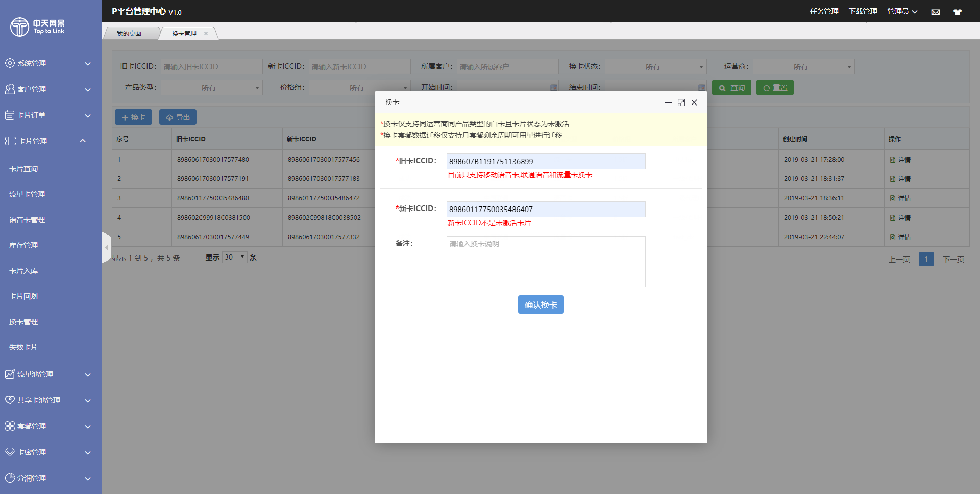
Task: Focus the filter 旧卡ICCID search input
Action: tap(212, 67)
